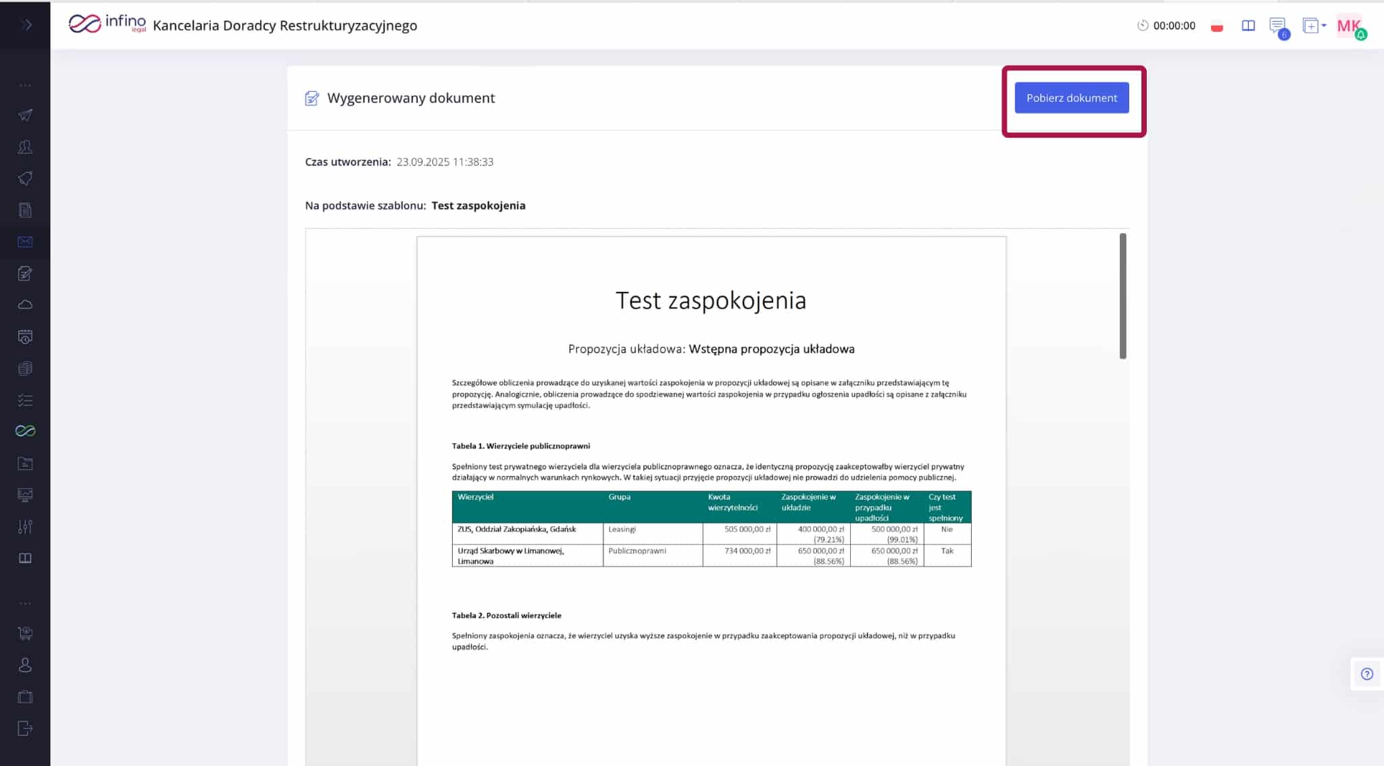
Task: Click the Pobierz dokument button
Action: click(1071, 98)
